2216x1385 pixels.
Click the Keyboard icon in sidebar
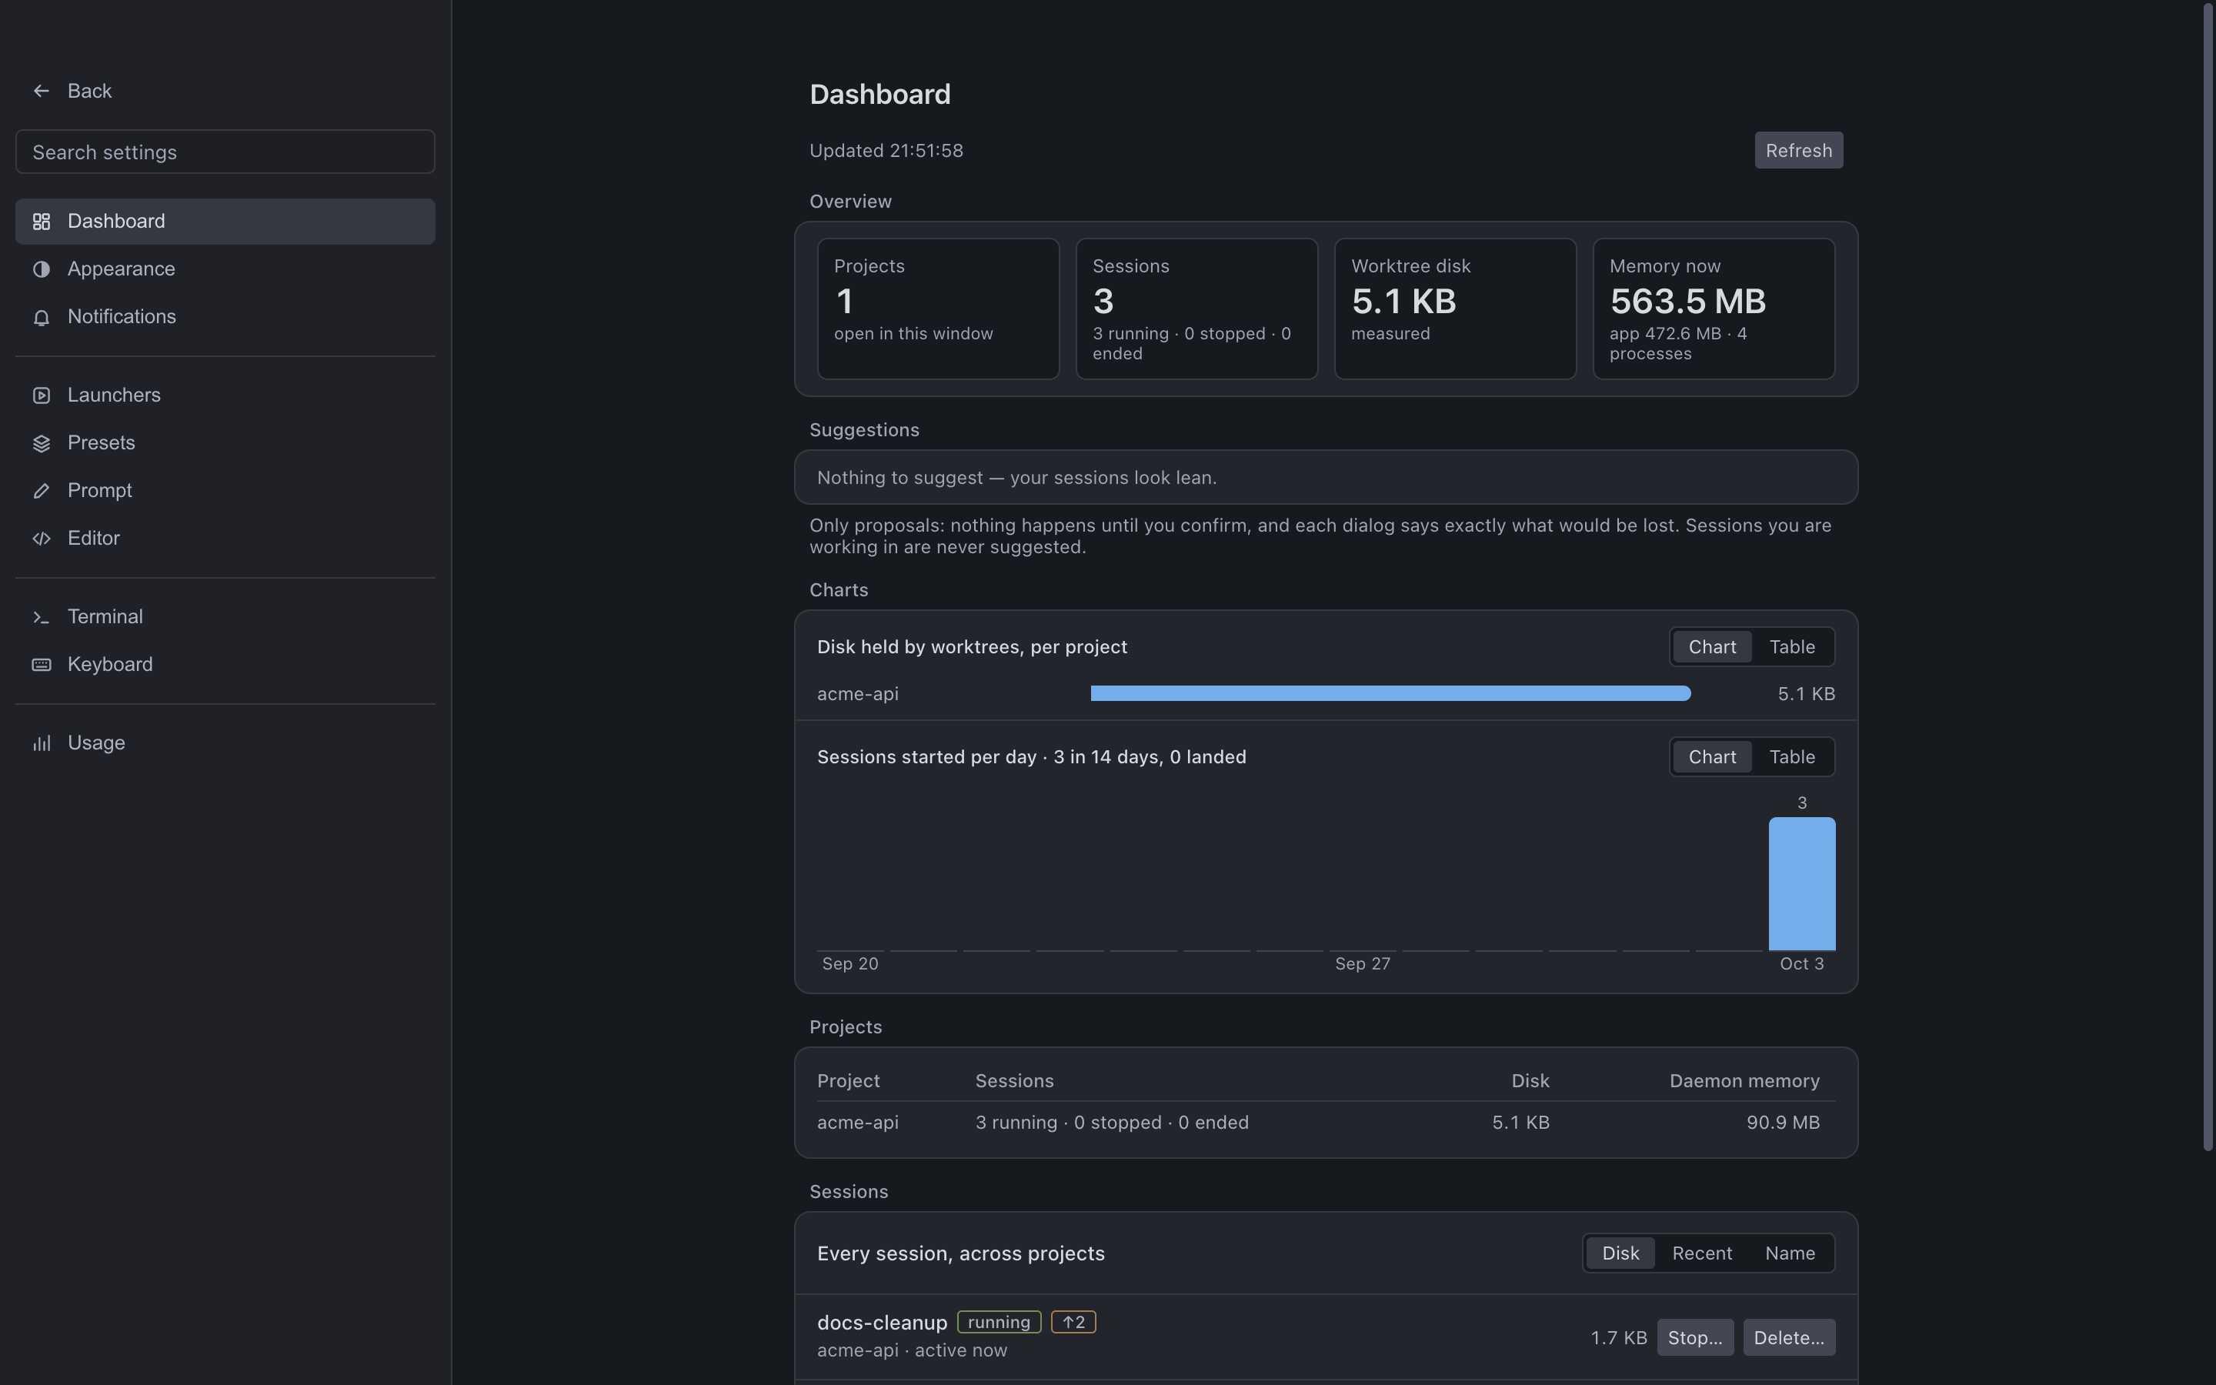[42, 665]
